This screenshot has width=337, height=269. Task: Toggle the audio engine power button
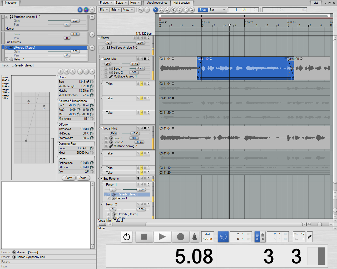(x=127, y=237)
